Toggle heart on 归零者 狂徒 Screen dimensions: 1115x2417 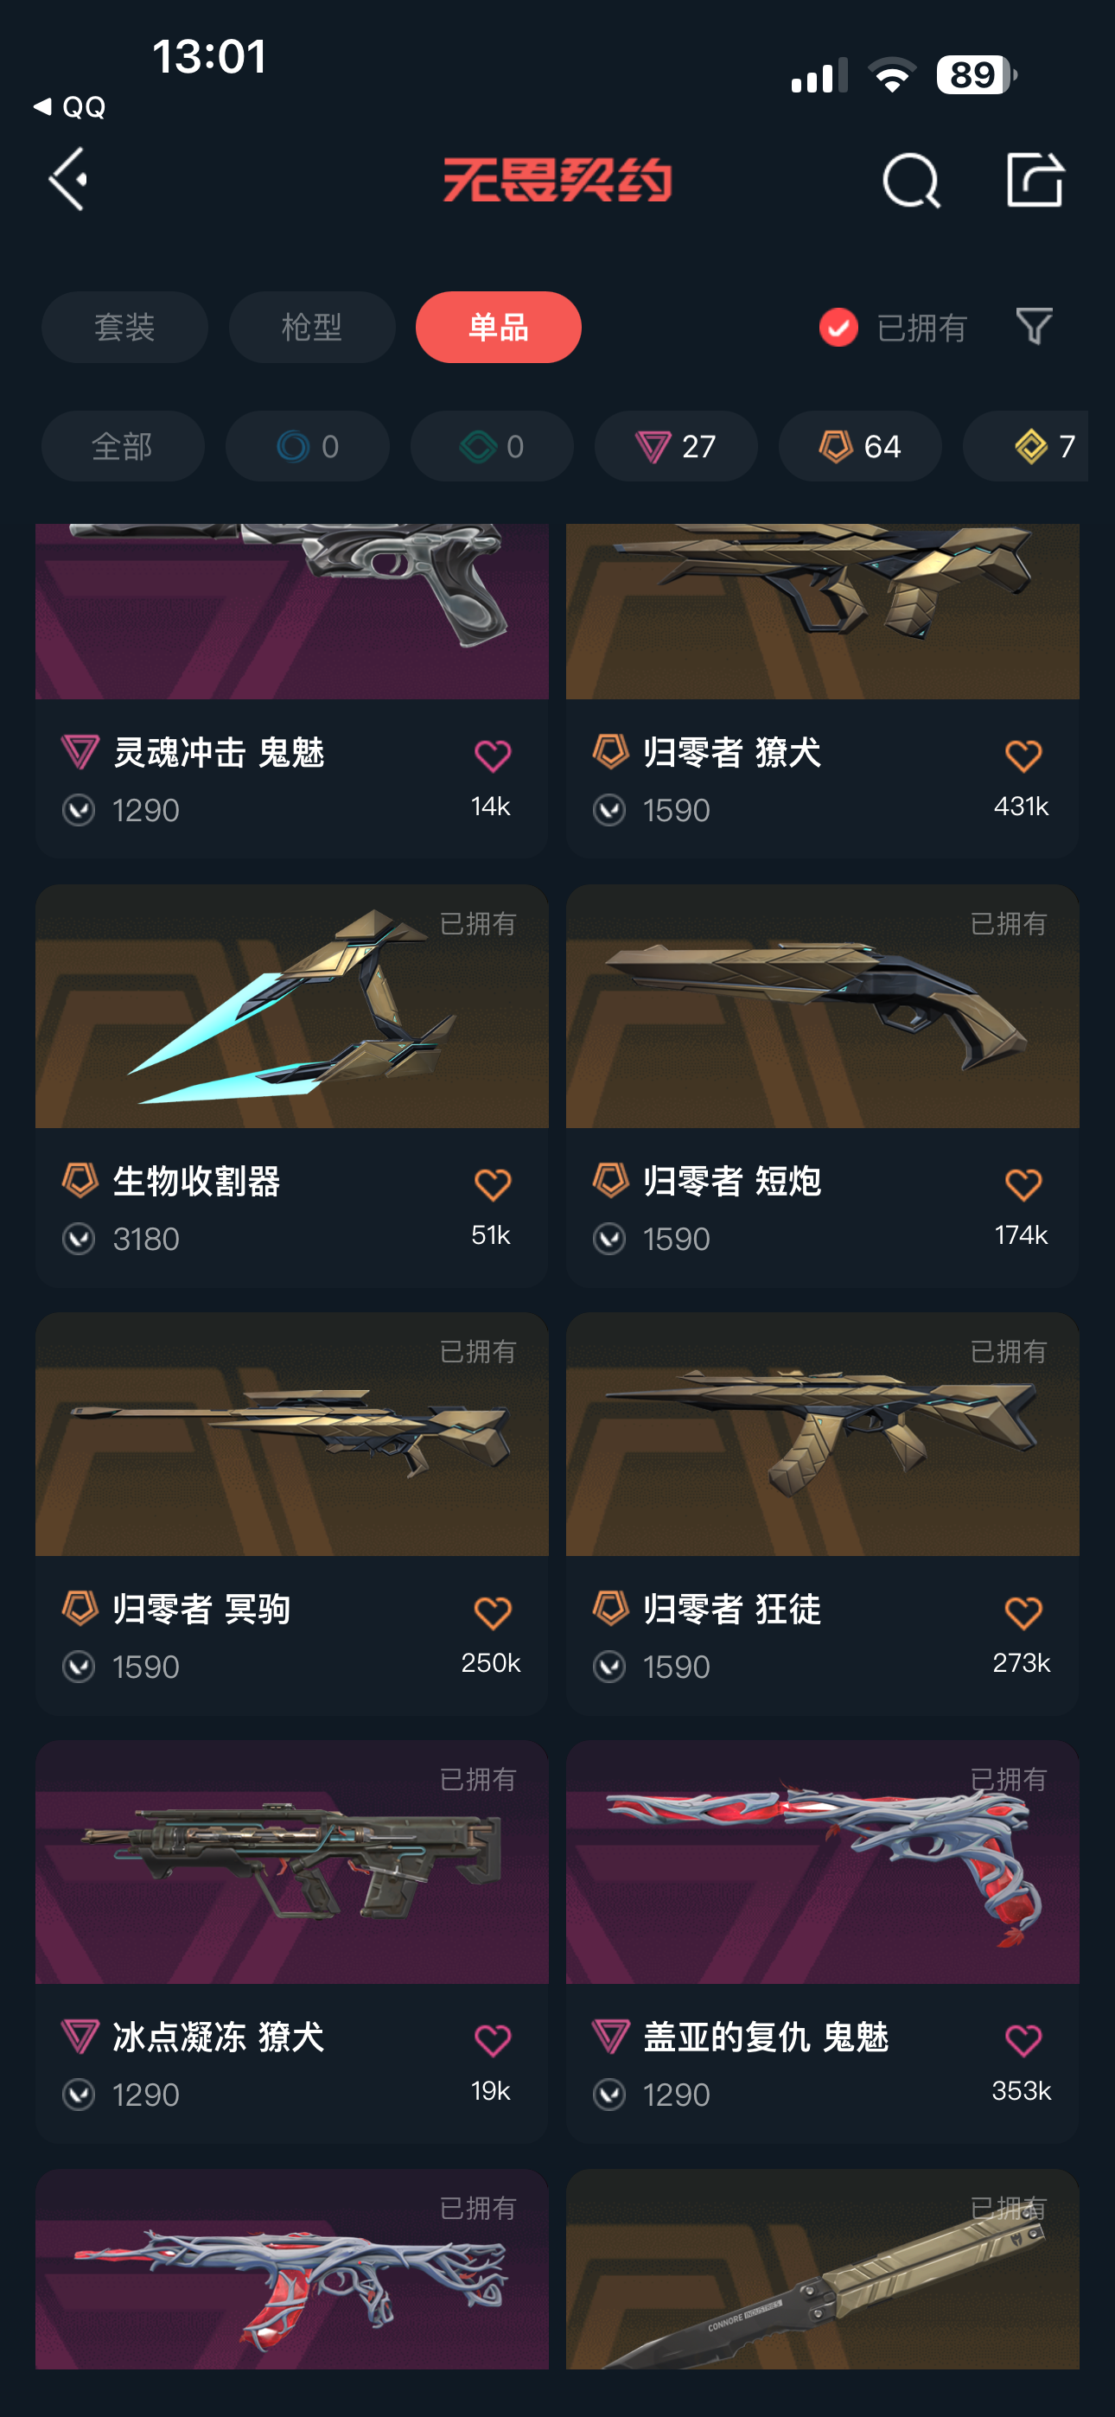tap(1023, 1612)
